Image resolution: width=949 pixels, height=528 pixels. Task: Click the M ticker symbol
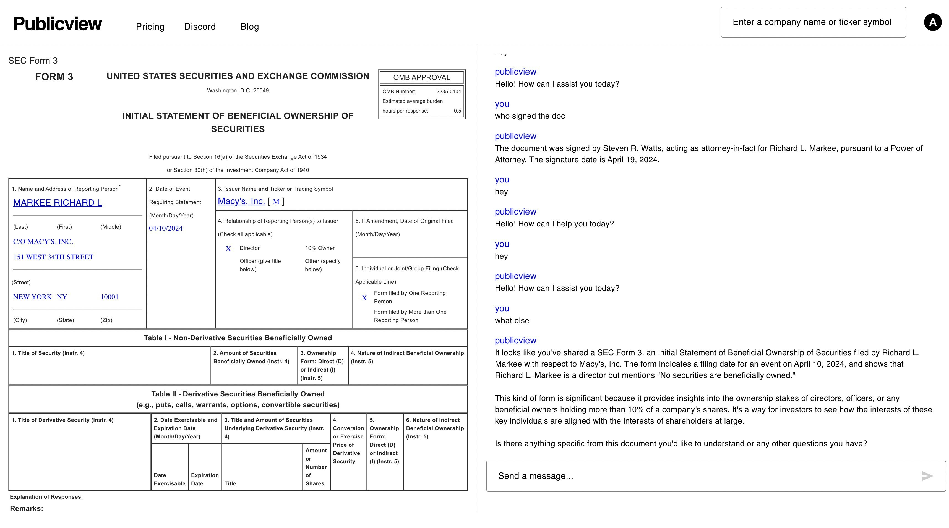point(276,202)
